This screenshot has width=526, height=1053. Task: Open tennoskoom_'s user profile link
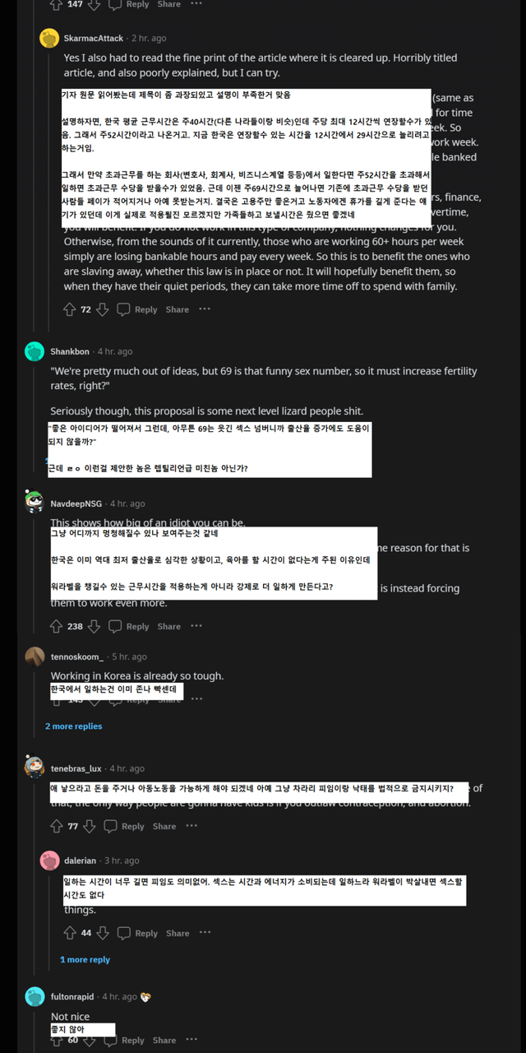click(x=77, y=656)
